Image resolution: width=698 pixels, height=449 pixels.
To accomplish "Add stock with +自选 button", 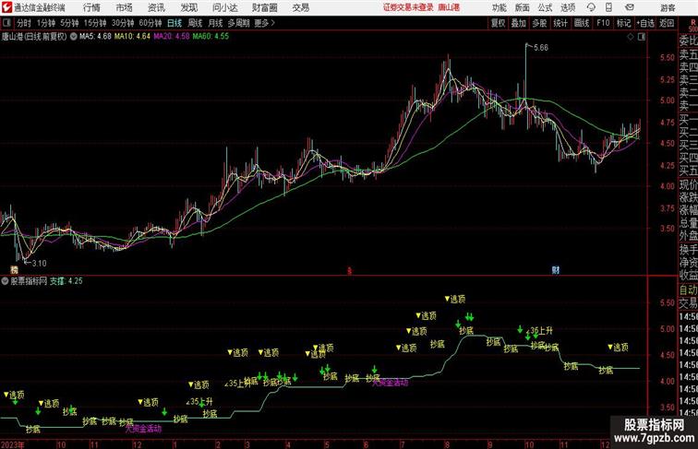I will [x=645, y=23].
